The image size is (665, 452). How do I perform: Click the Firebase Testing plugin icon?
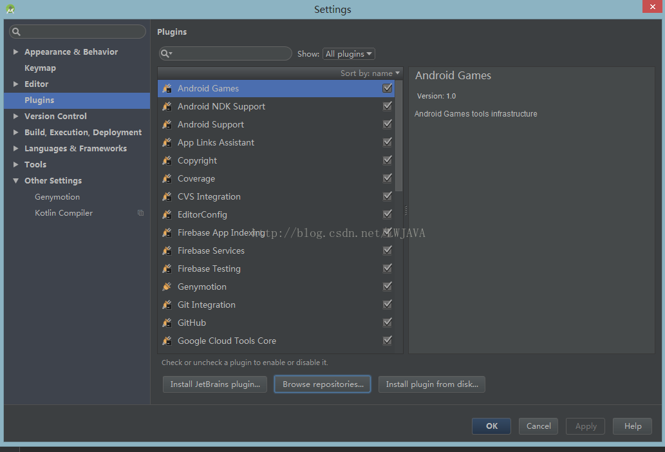(x=167, y=268)
